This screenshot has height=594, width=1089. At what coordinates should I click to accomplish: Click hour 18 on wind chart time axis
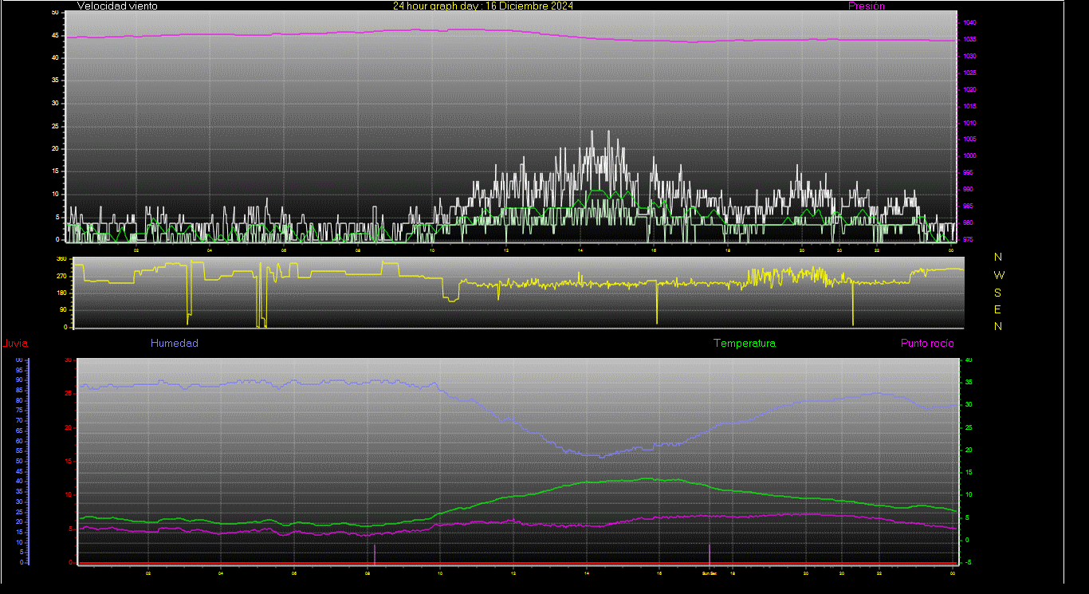click(x=728, y=250)
